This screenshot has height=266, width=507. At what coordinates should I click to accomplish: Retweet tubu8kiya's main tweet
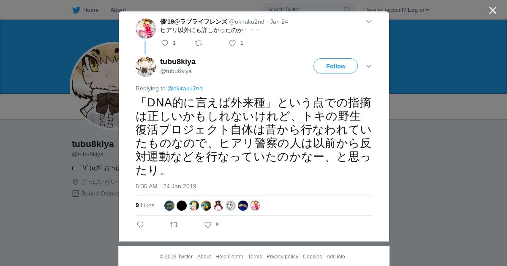pyautogui.click(x=174, y=225)
